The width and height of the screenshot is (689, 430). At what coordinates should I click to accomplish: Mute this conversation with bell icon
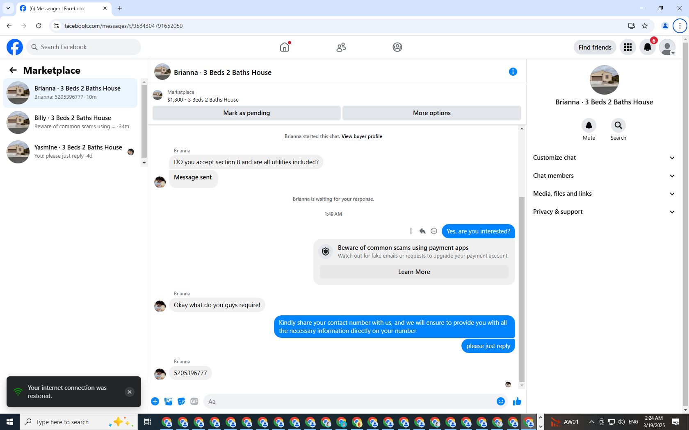(x=589, y=125)
